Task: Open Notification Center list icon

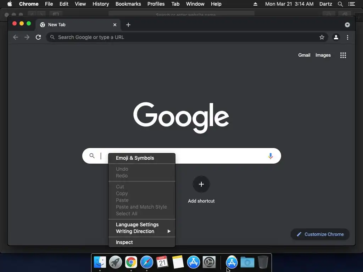Action: [352, 4]
